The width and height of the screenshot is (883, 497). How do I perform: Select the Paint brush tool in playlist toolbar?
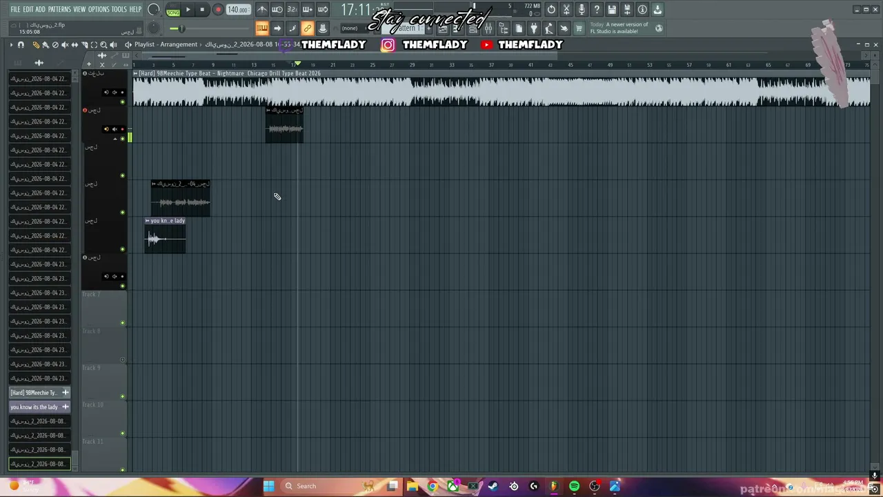tap(46, 45)
